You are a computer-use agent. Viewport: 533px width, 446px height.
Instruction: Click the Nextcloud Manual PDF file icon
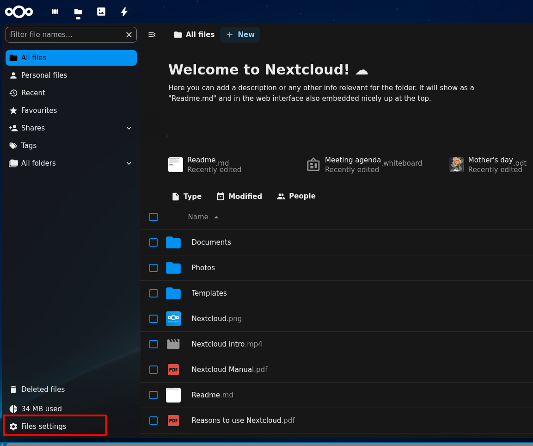tap(173, 370)
